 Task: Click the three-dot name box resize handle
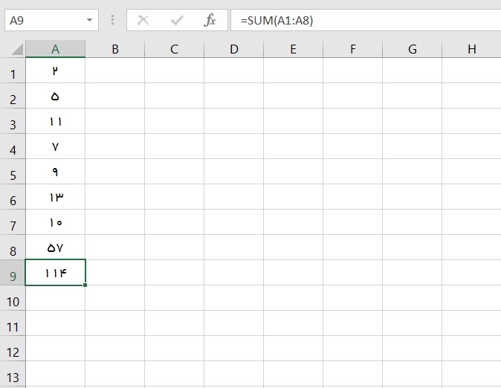click(112, 21)
